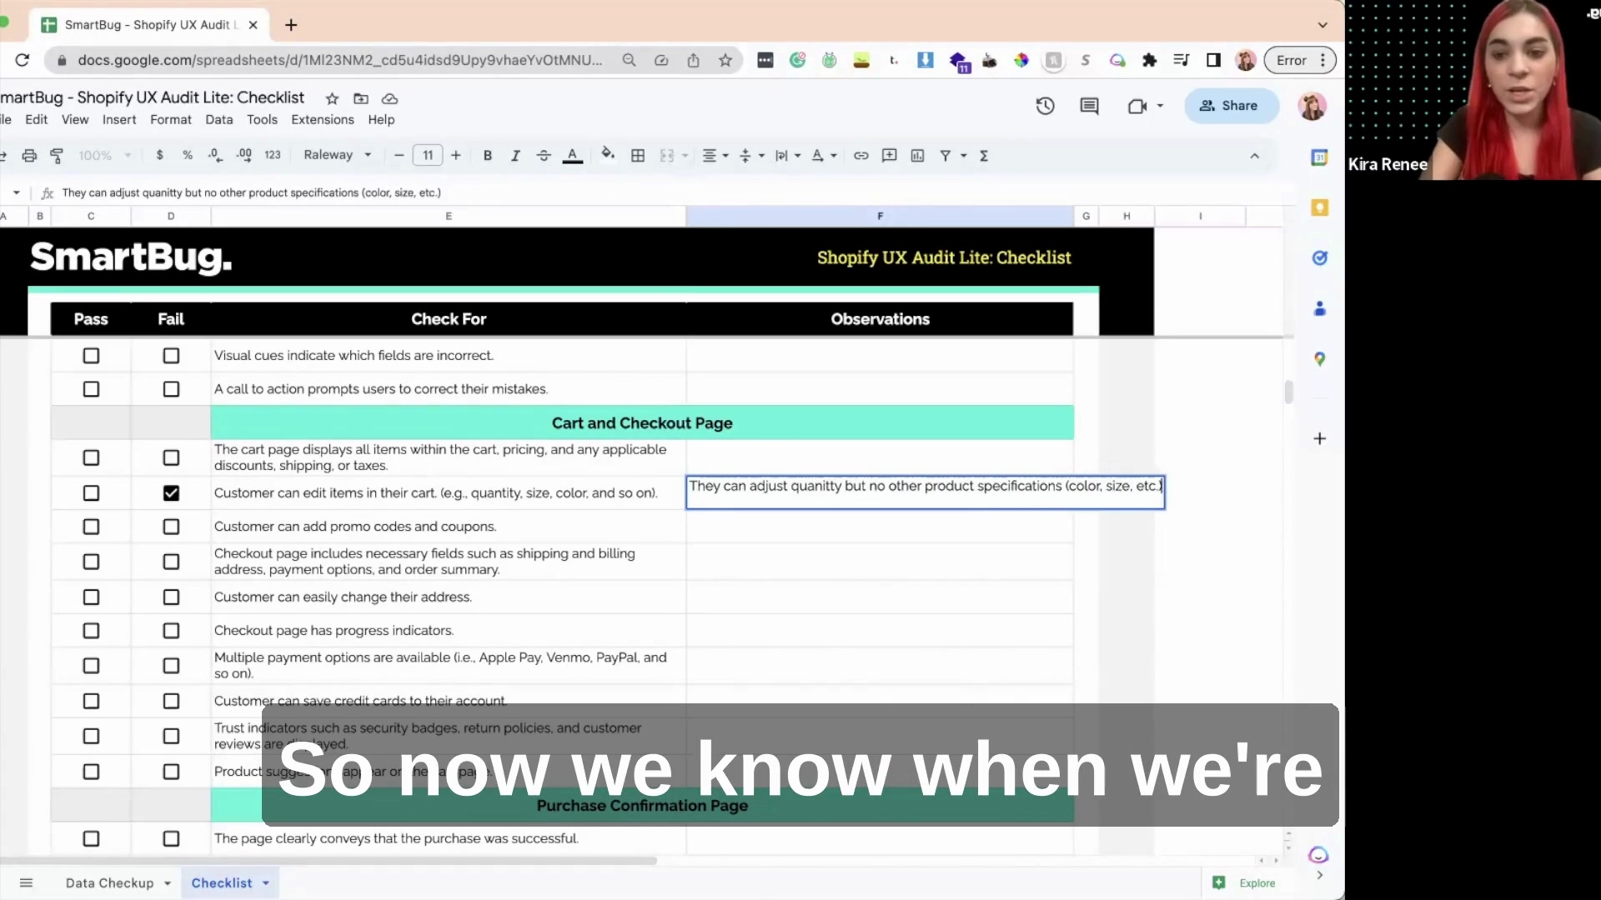This screenshot has width=1601, height=900.
Task: Click the Functions sigma icon
Action: pyautogui.click(x=984, y=156)
